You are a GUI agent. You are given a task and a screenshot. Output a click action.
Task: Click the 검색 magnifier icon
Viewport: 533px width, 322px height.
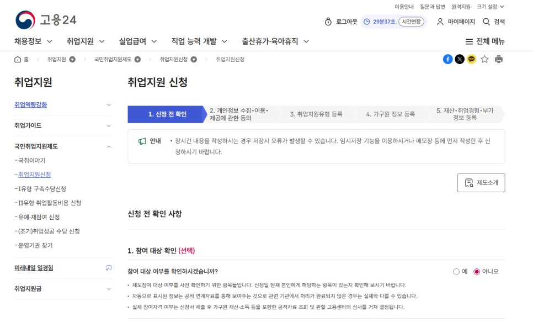(487, 22)
